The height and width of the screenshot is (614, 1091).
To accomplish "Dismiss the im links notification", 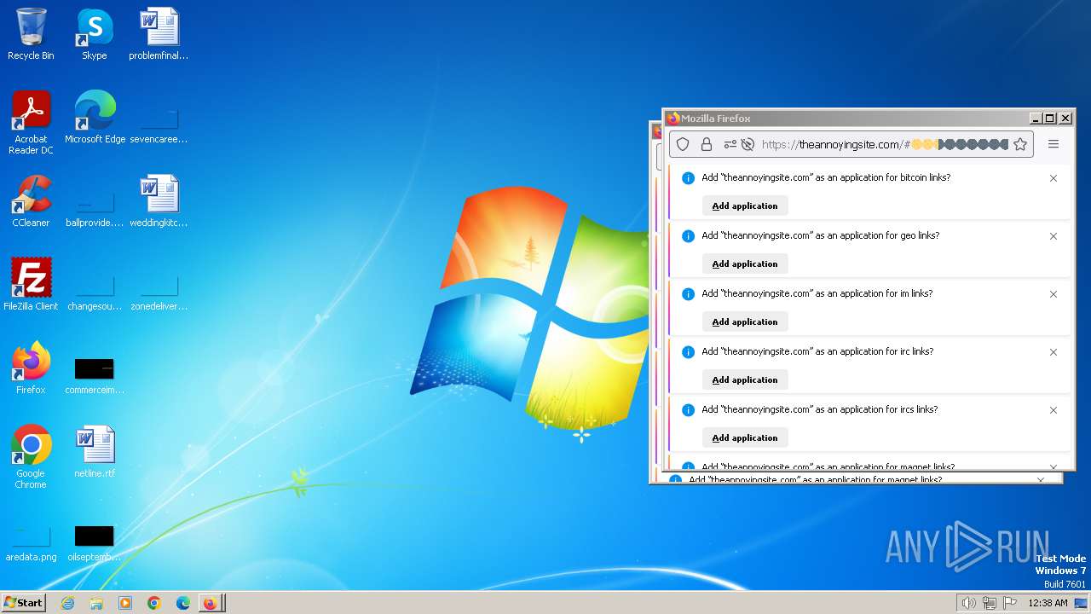I will point(1053,294).
